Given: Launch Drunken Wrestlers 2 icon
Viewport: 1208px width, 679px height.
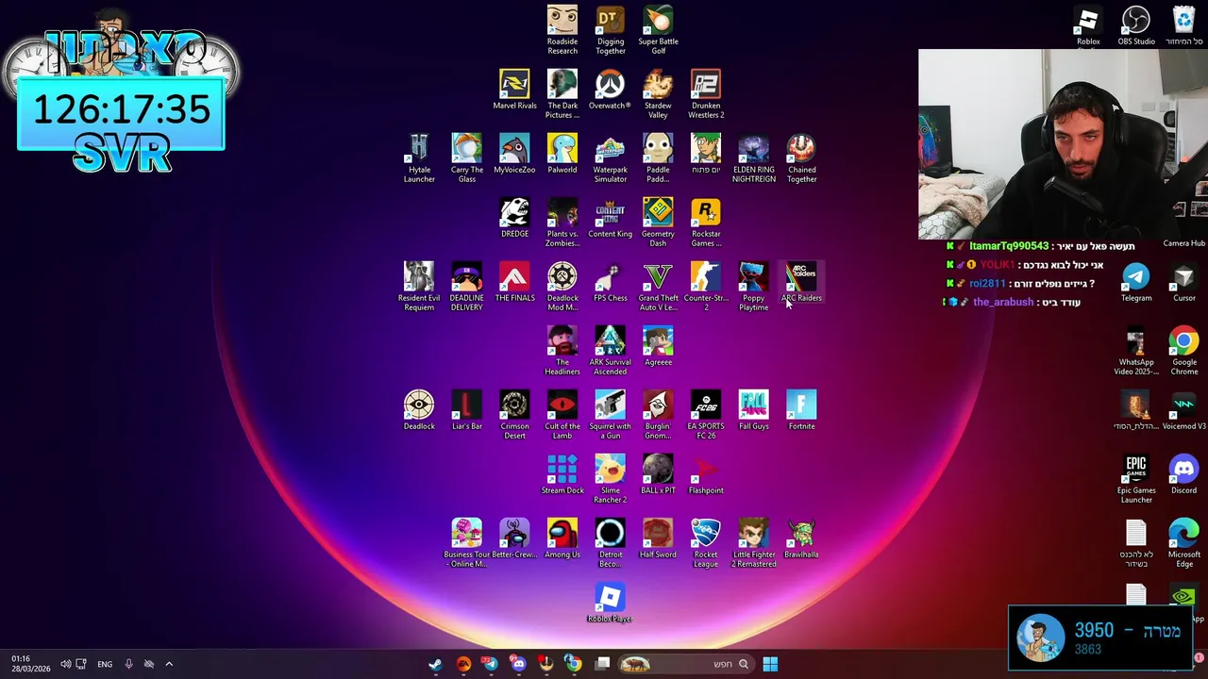Looking at the screenshot, I should pyautogui.click(x=706, y=94).
